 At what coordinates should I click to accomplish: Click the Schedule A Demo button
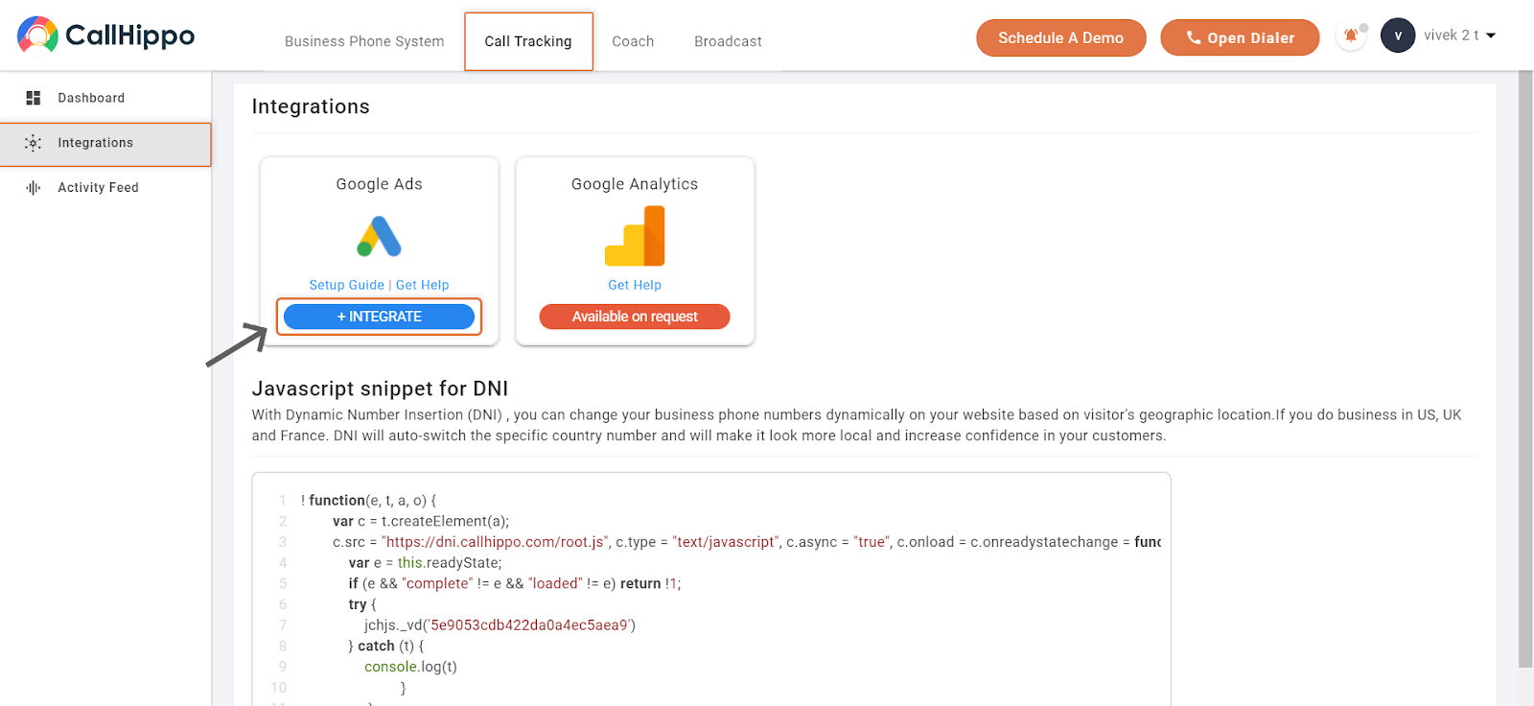click(1060, 37)
